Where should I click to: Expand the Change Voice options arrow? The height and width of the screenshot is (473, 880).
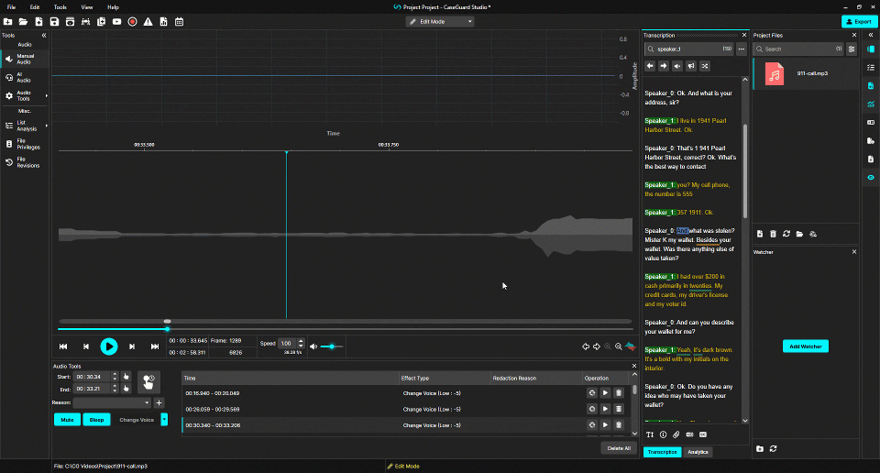point(164,419)
